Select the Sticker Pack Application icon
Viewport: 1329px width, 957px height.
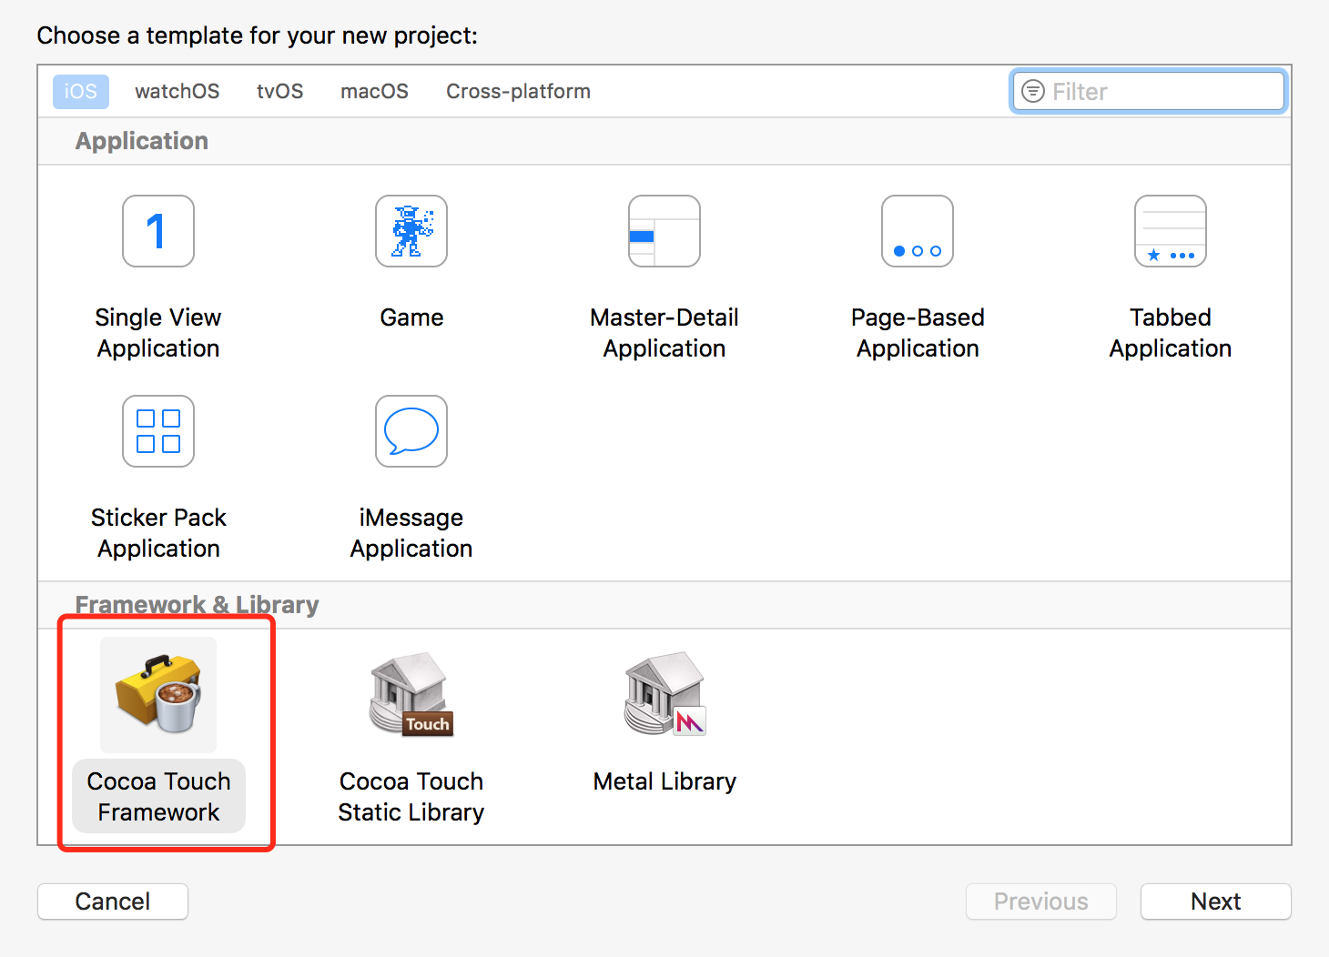tap(158, 431)
